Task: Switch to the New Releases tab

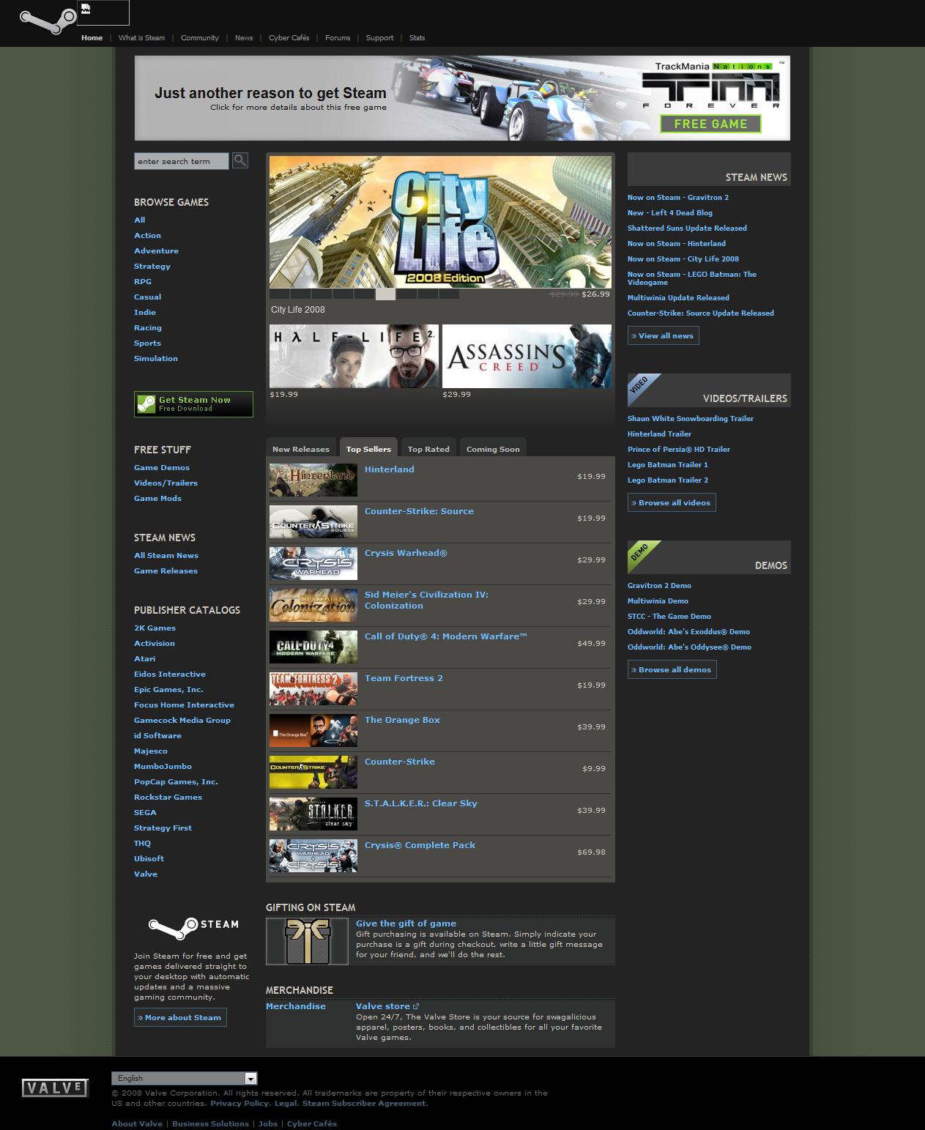Action: click(x=301, y=449)
